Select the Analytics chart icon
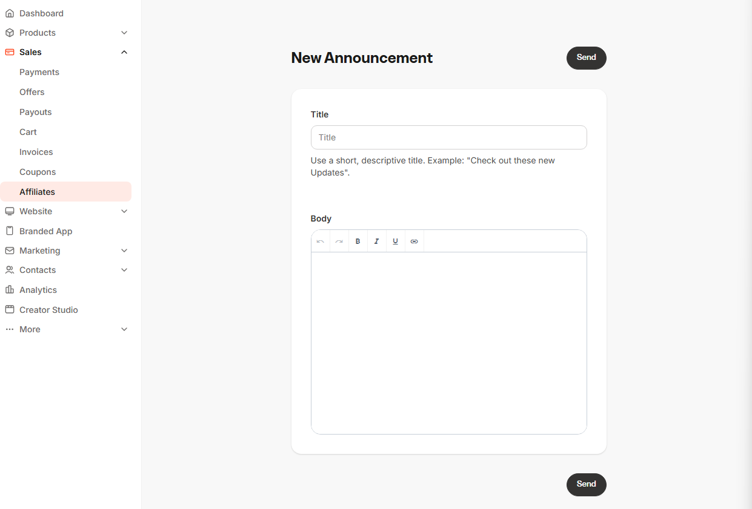Image resolution: width=752 pixels, height=509 pixels. coord(10,289)
